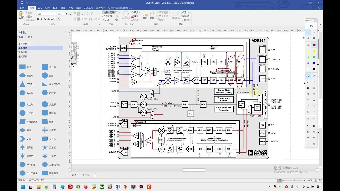Viewport: 340px width, 191px height.
Task: Switch to the 设计 design tab
Action: click(47, 8)
